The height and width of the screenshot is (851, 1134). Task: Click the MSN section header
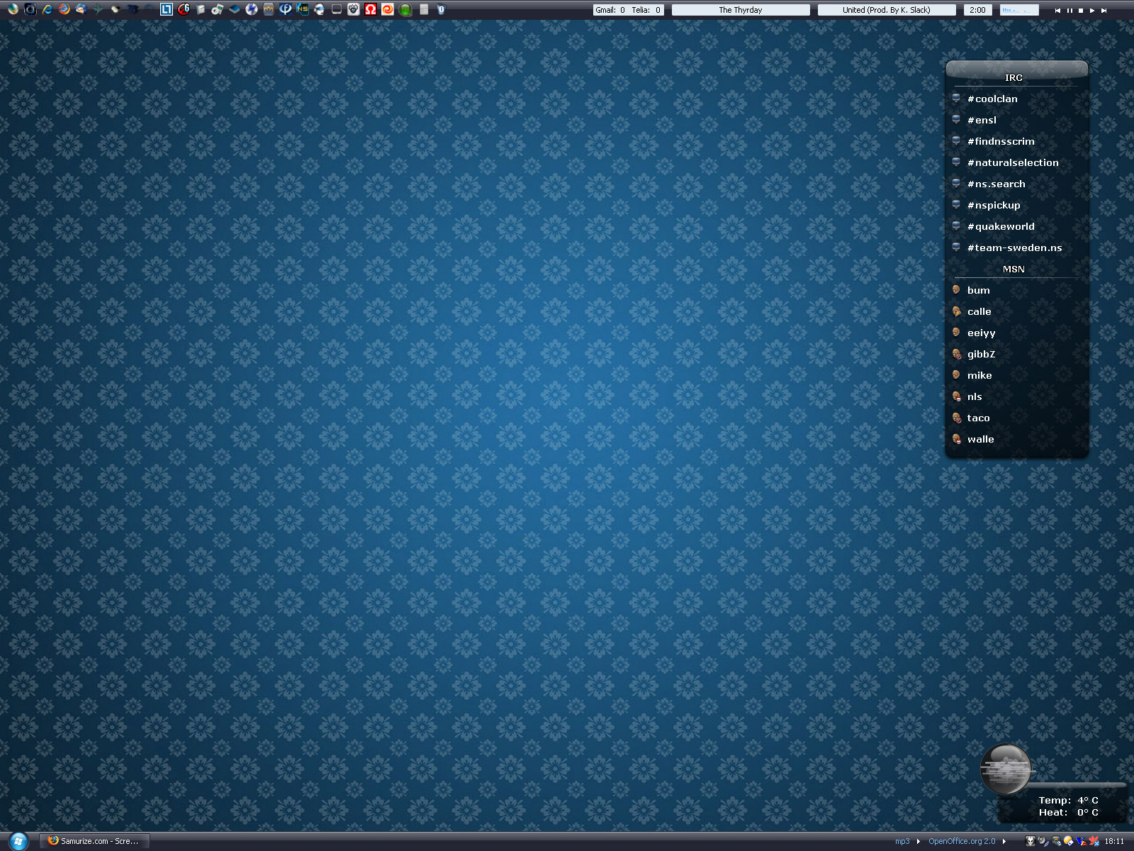1014,269
